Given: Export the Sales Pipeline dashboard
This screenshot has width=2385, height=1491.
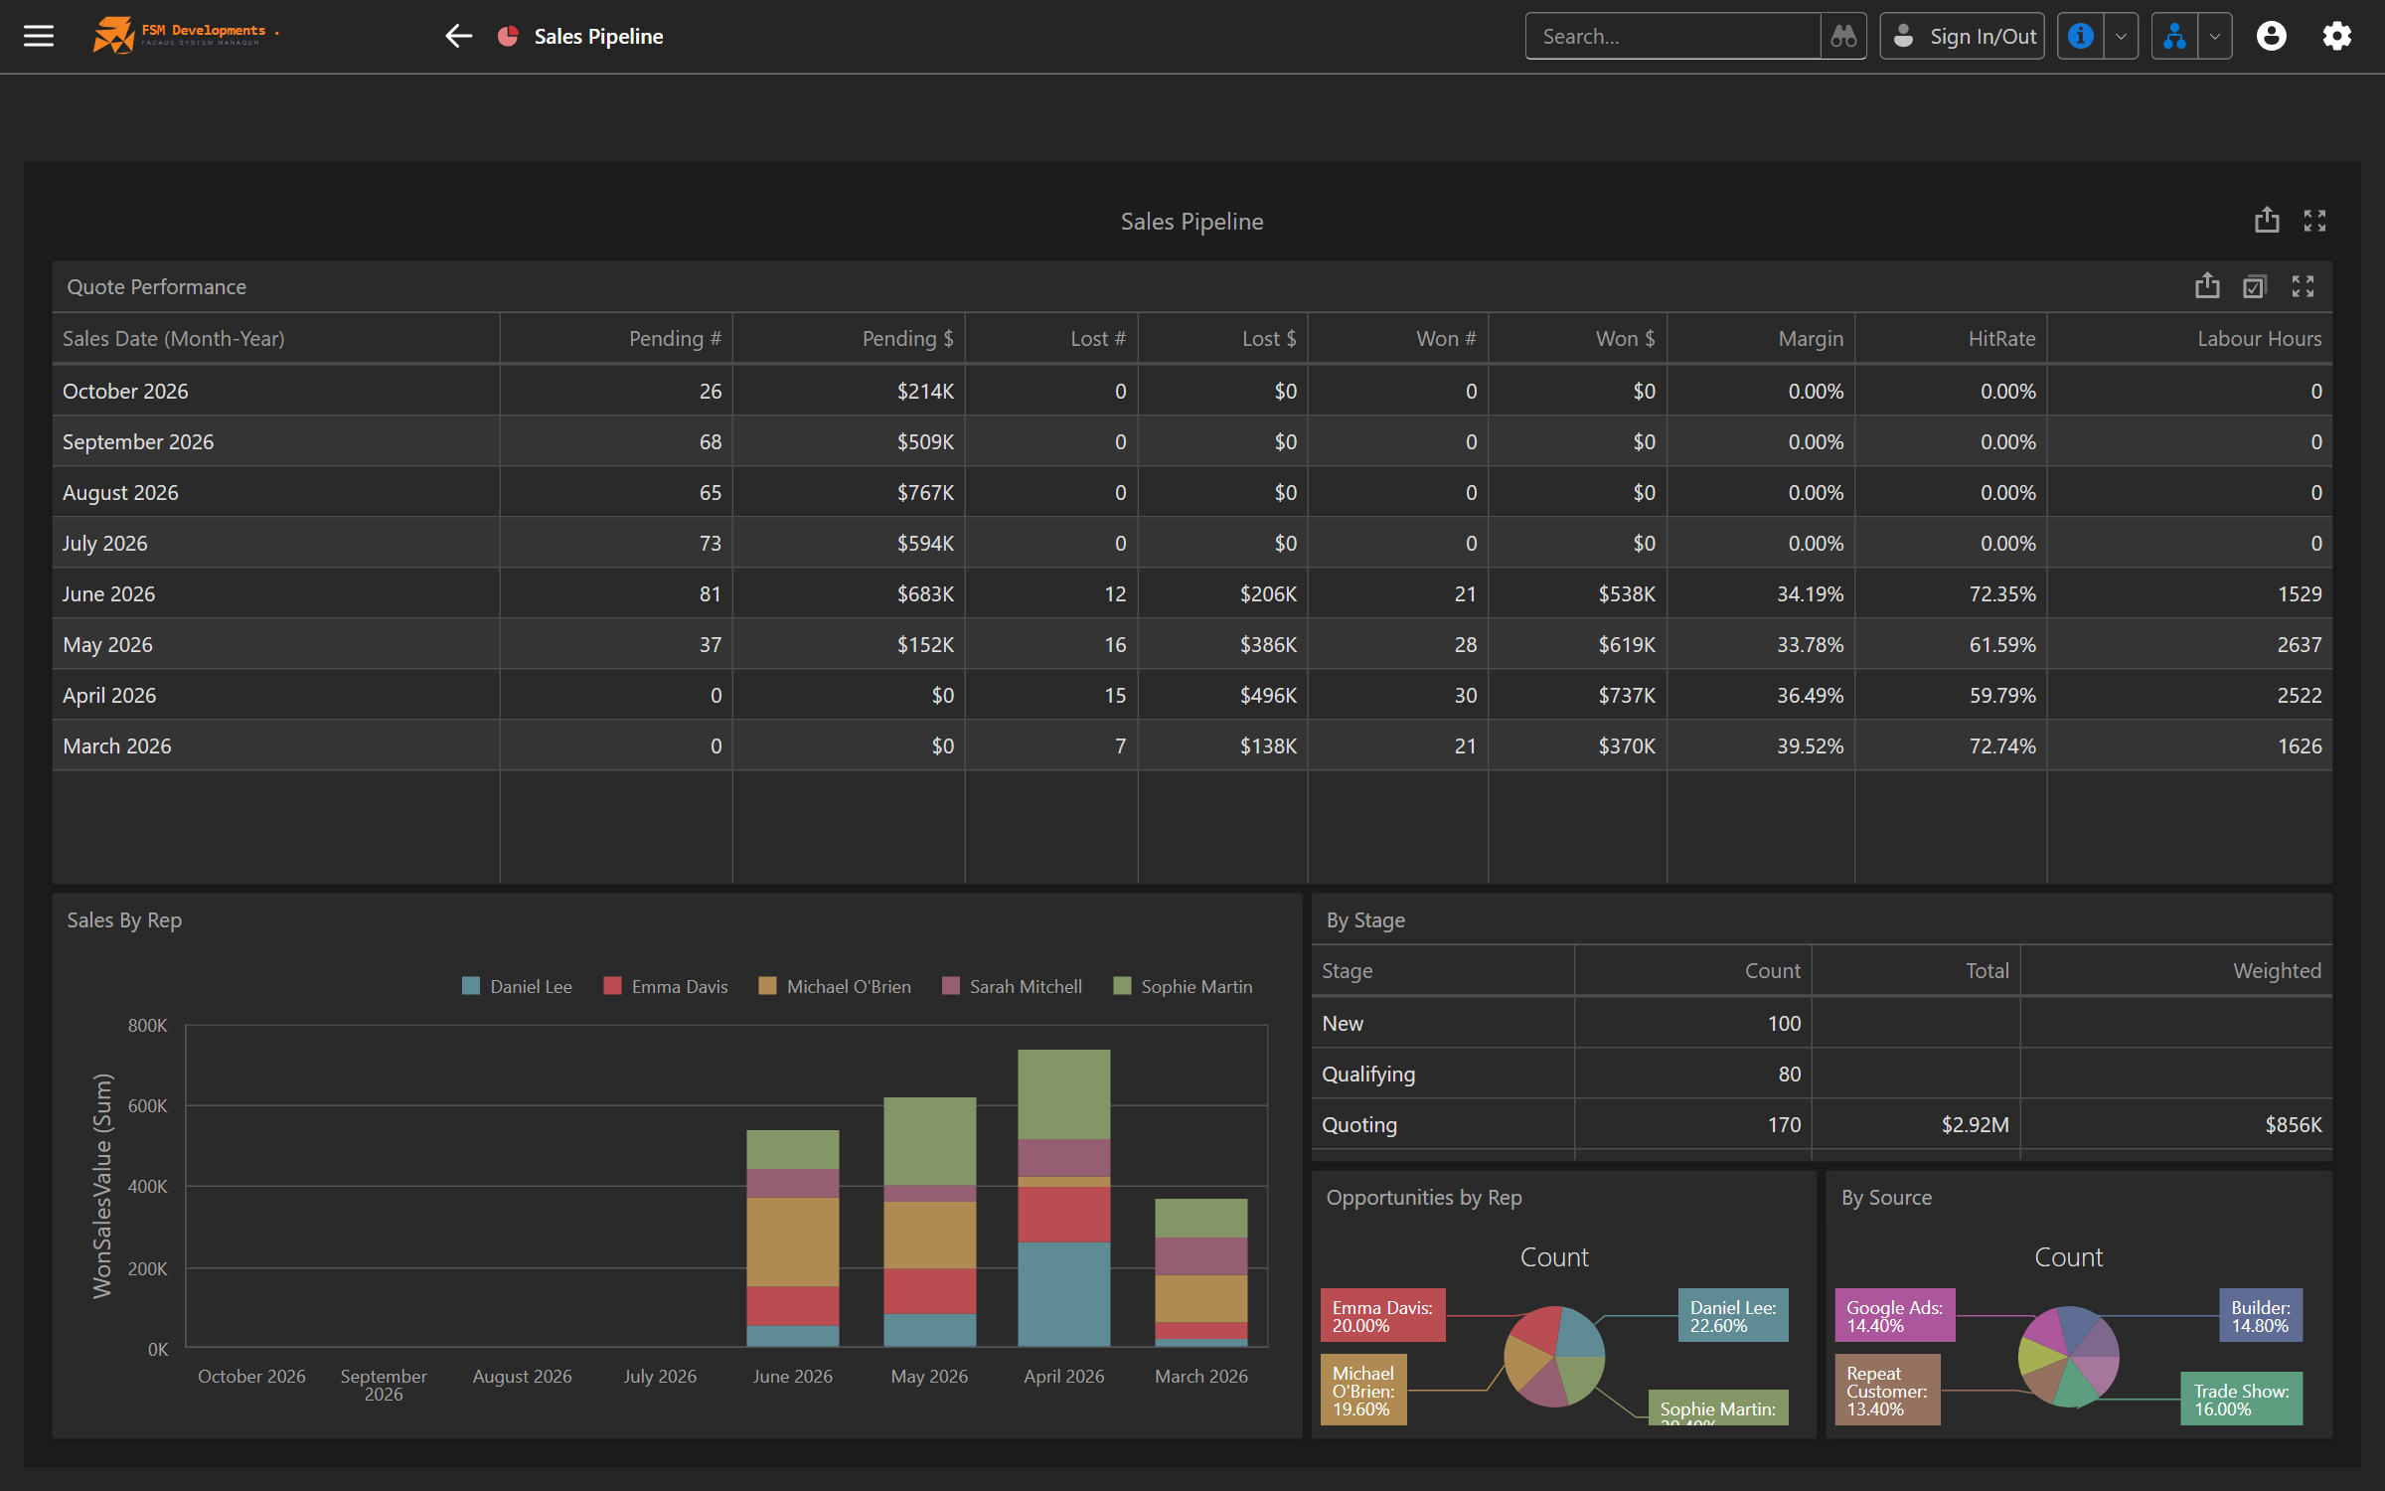Looking at the screenshot, I should coord(2267,220).
